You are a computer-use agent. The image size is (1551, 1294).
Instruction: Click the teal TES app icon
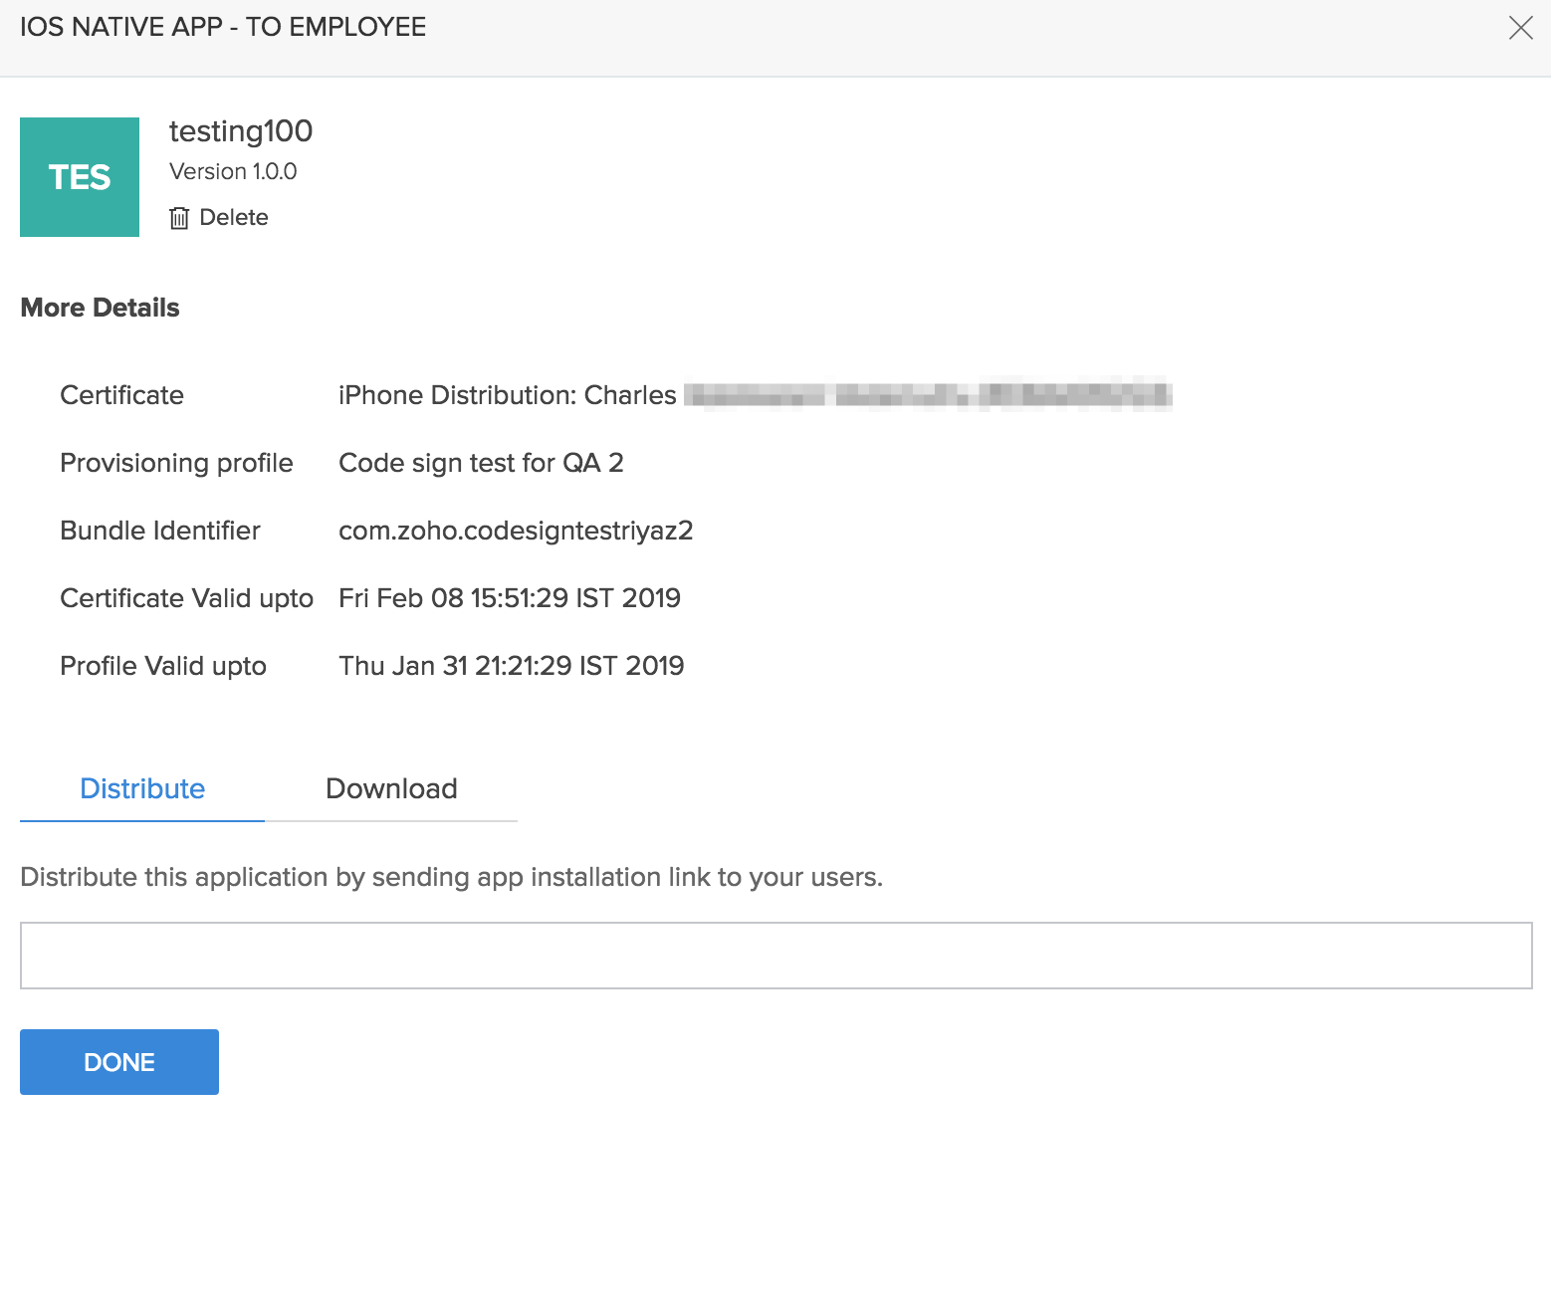[x=80, y=177]
